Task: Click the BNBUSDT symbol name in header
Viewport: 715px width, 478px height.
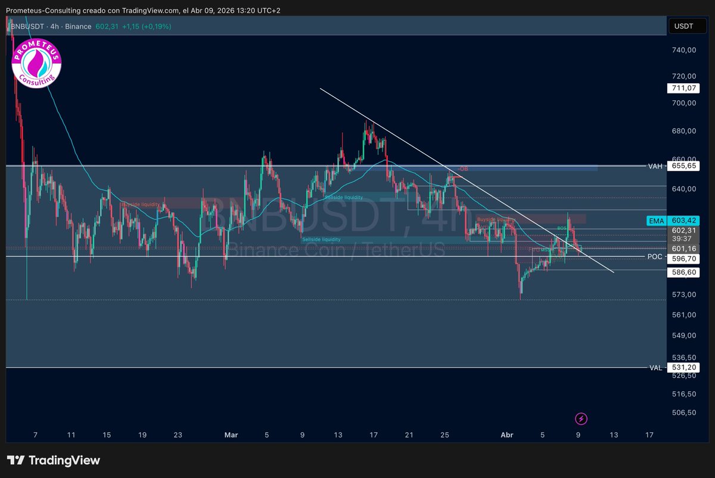Action: [28, 26]
